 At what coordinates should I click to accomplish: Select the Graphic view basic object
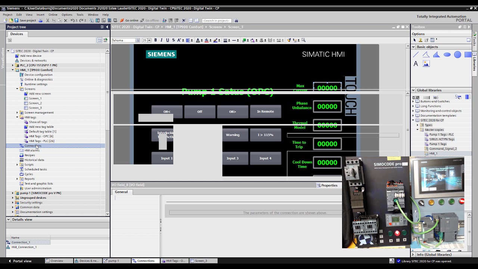click(426, 64)
